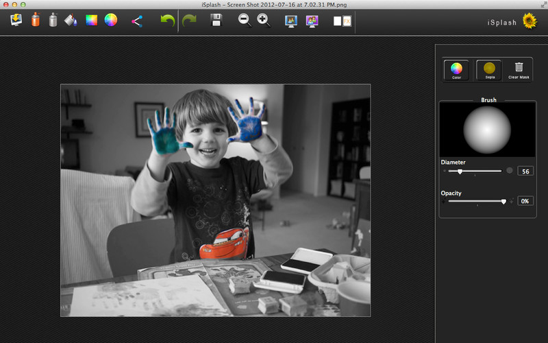This screenshot has width=548, height=343.
Task: Select Color mode in the side panel
Action: 456,71
